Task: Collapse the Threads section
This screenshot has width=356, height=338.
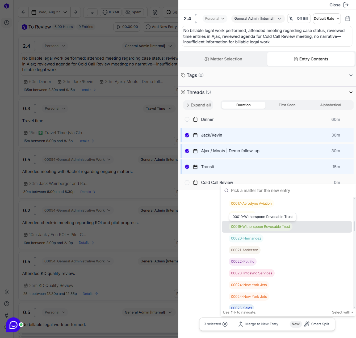Action: (x=351, y=92)
